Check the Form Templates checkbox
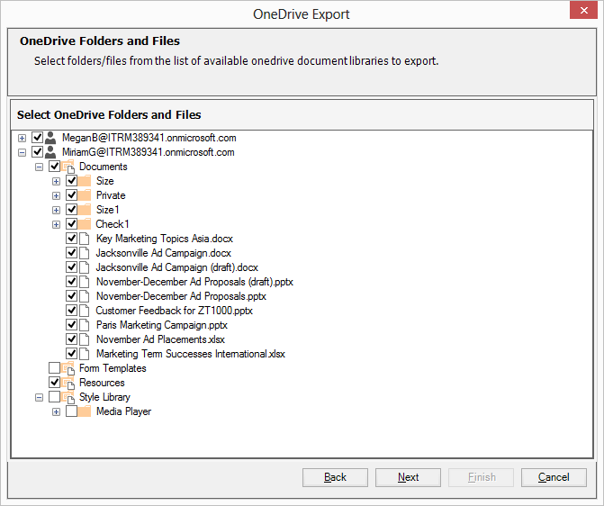604x506 pixels. (x=54, y=367)
